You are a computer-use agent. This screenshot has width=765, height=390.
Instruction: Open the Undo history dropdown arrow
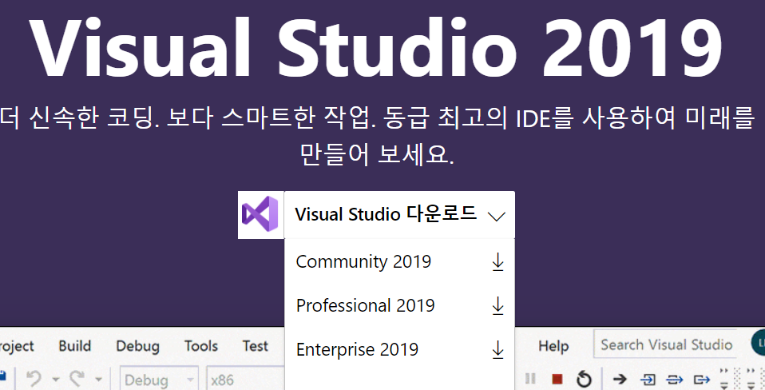(x=55, y=380)
